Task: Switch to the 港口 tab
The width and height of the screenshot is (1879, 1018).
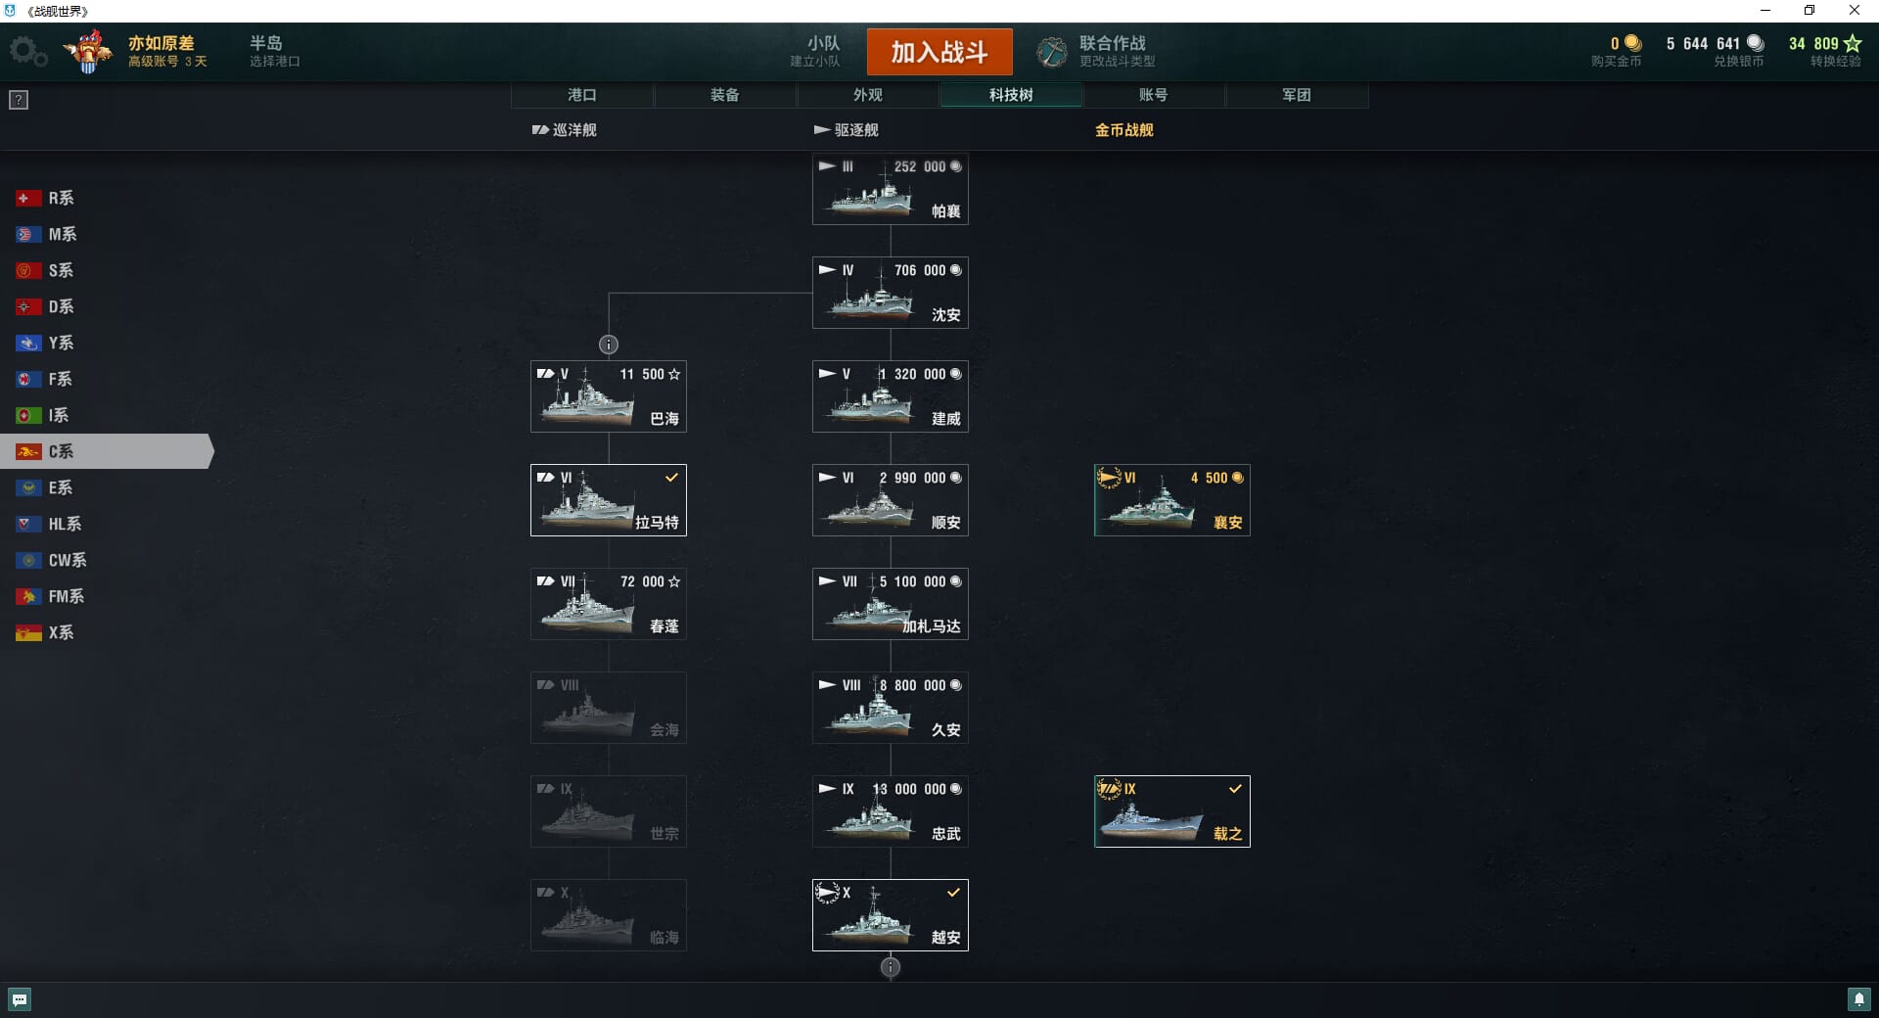Action: pos(582,95)
